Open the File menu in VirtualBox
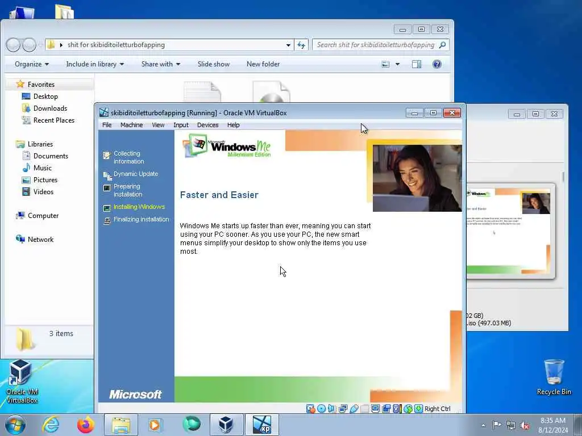 (107, 125)
